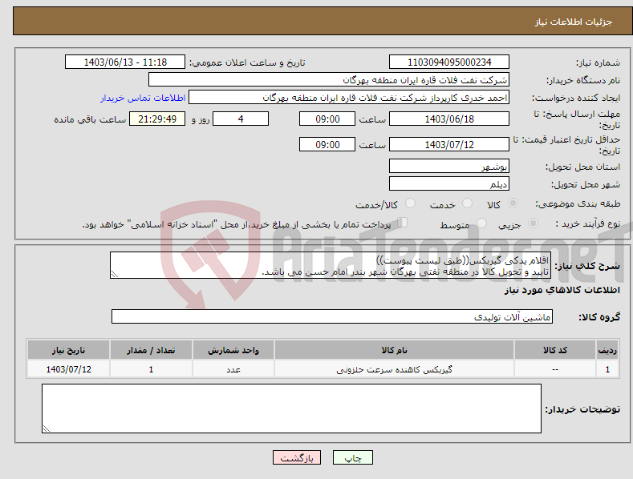
Task: Click the توضیحات خریدار text area
Action: point(291,409)
